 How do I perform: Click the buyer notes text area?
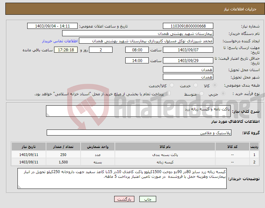[122, 178]
